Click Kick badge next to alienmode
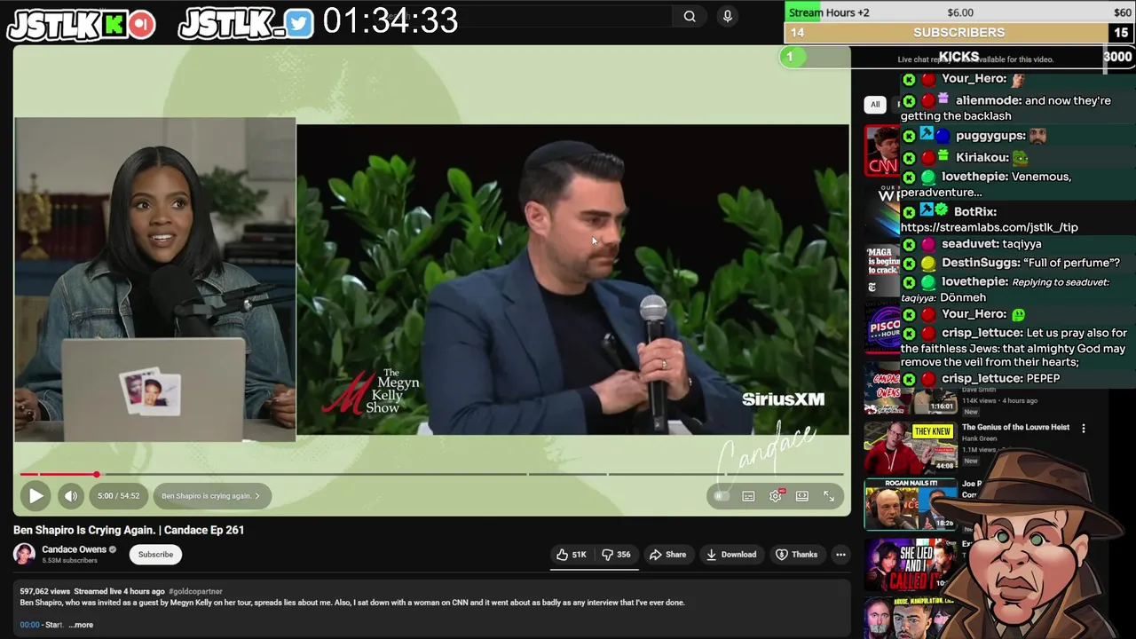 tap(909, 101)
